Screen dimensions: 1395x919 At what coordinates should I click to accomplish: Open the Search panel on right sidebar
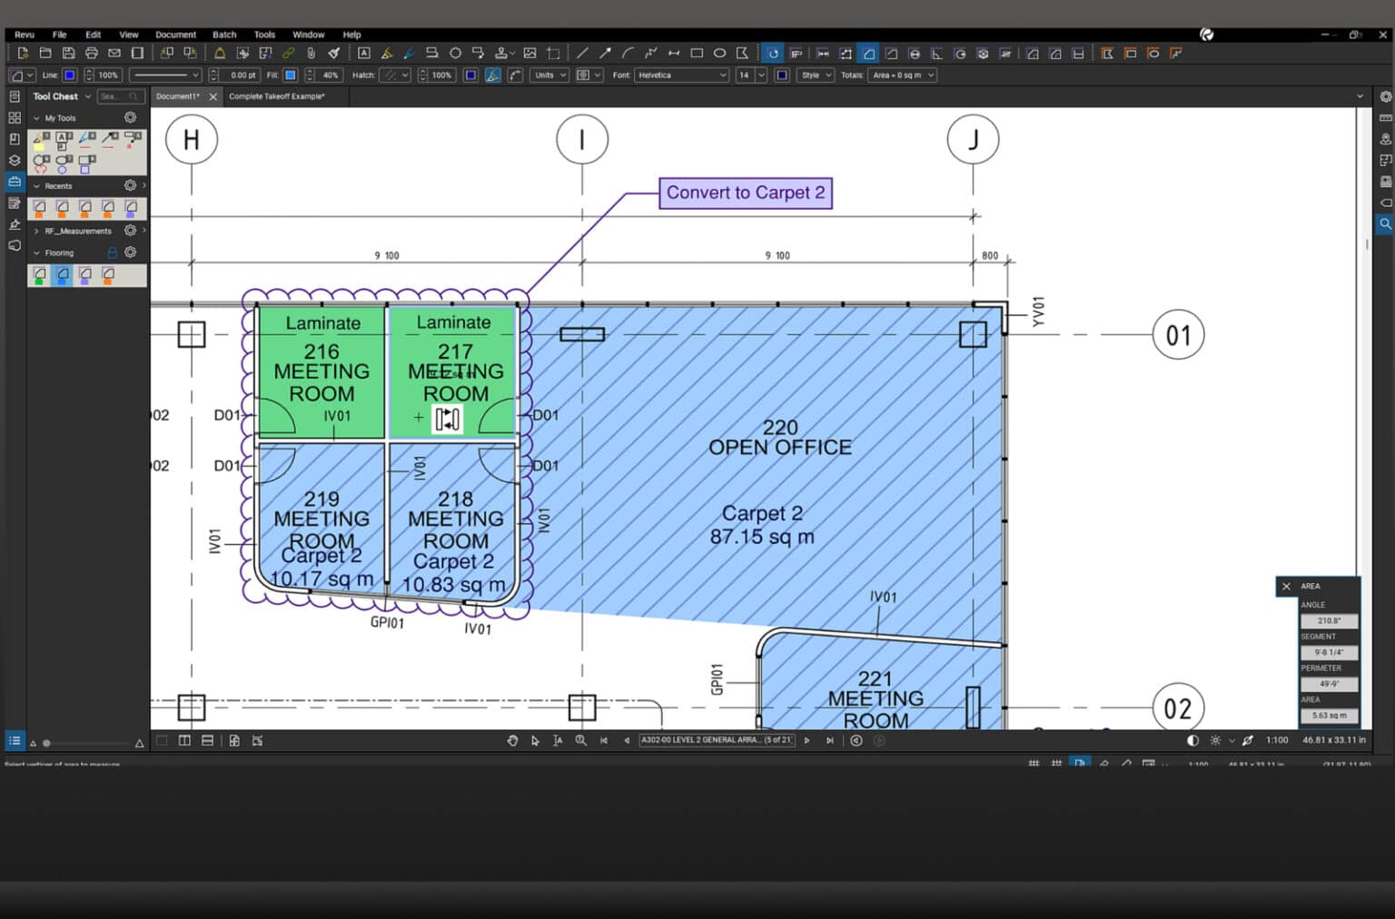pyautogui.click(x=1385, y=223)
